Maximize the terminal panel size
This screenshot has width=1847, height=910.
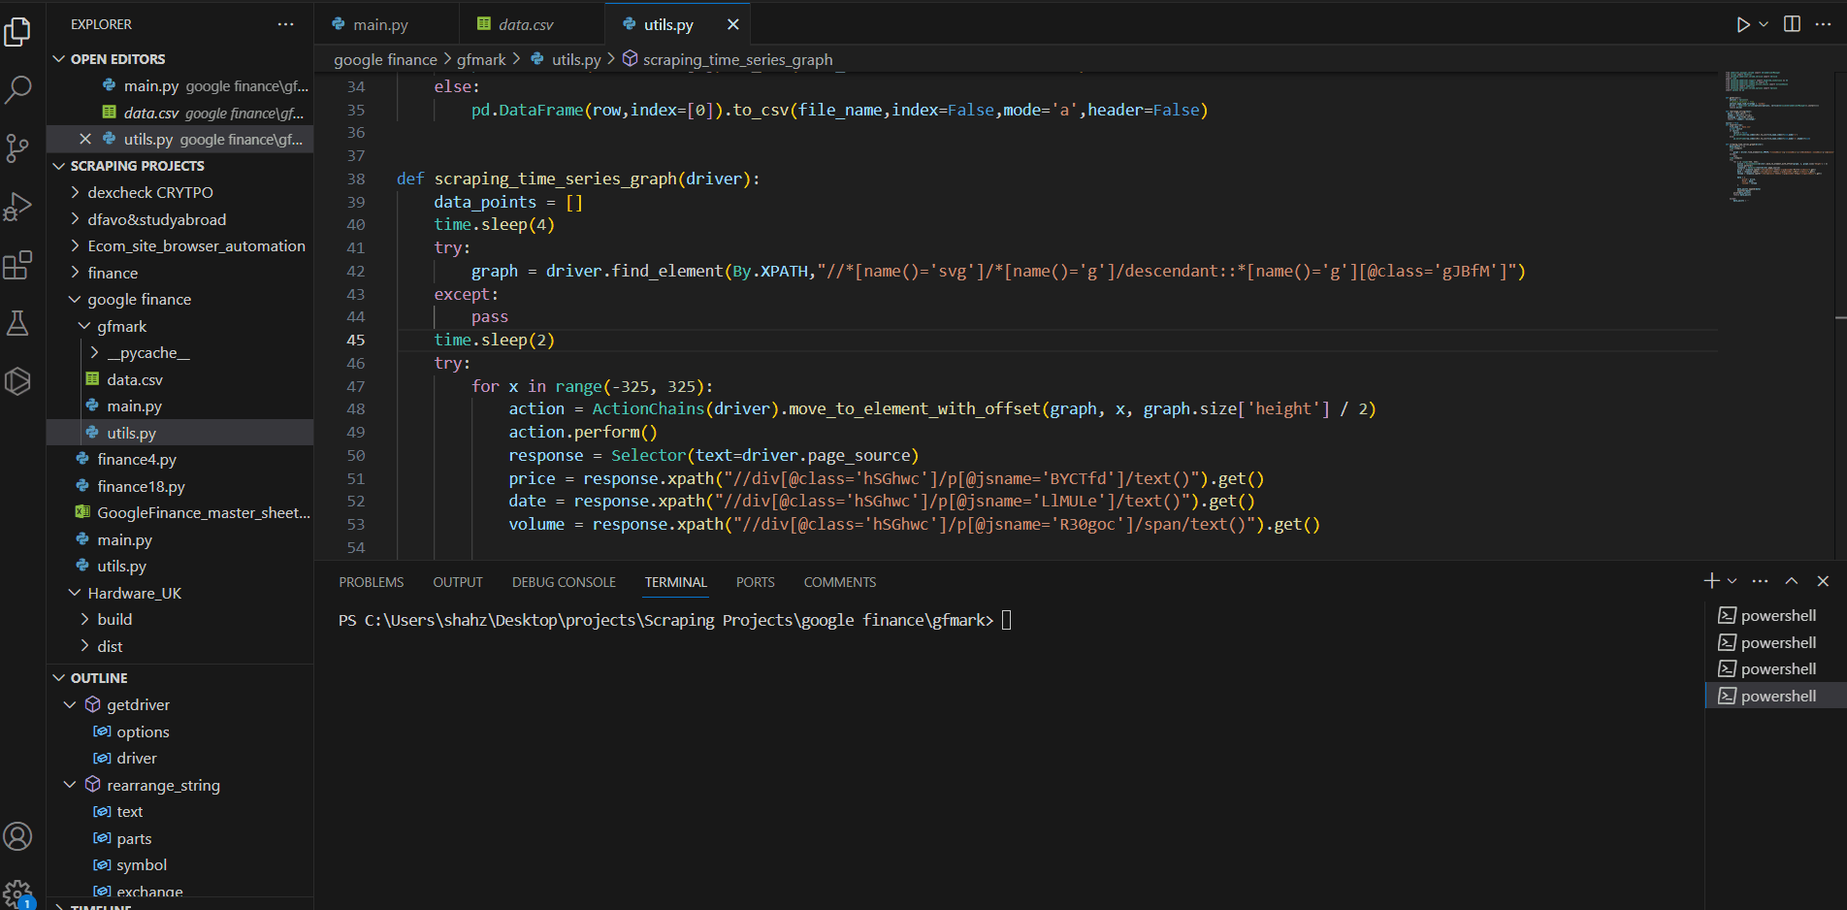(1792, 581)
